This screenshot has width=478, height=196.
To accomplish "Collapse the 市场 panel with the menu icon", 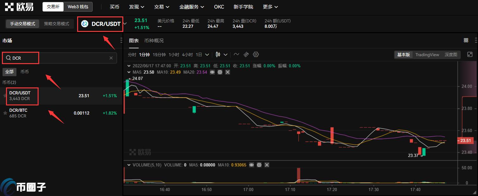I will coord(121,40).
